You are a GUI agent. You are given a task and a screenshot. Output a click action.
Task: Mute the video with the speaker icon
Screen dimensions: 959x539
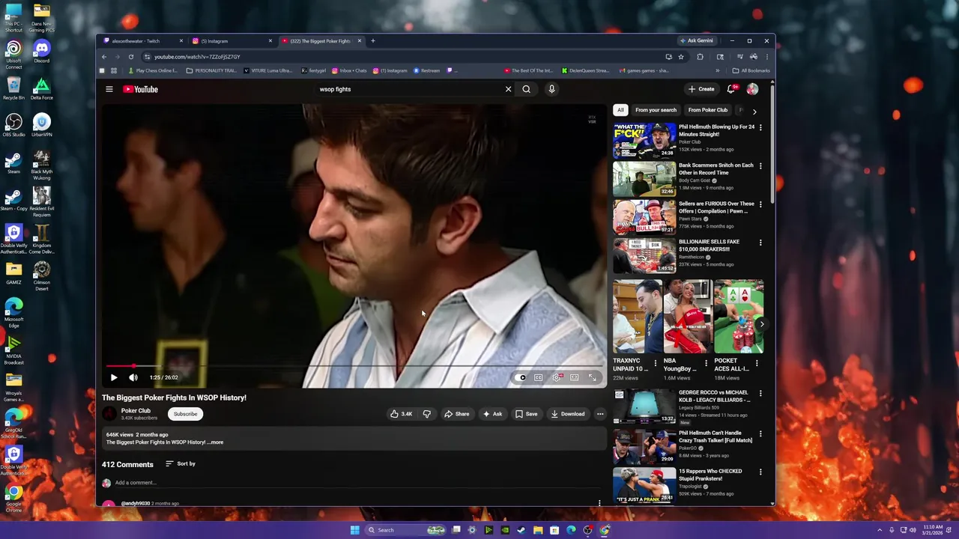tap(133, 377)
